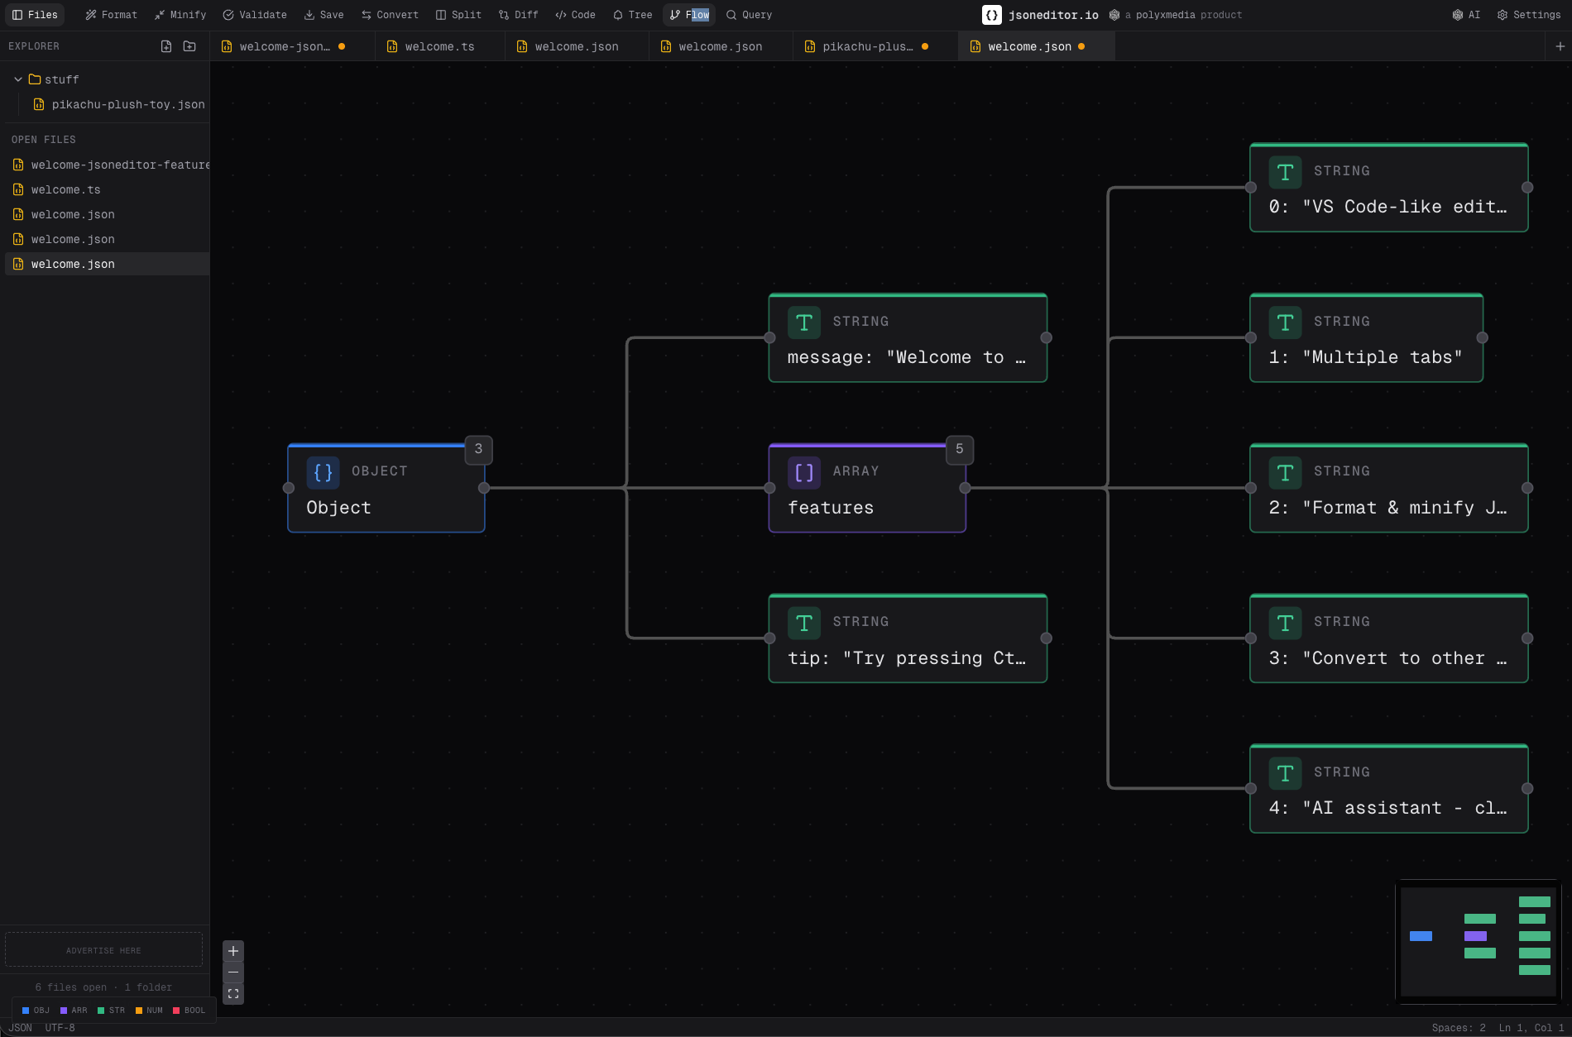The height and width of the screenshot is (1037, 1572).
Task: Collapse the stuff folder
Action: click(17, 79)
